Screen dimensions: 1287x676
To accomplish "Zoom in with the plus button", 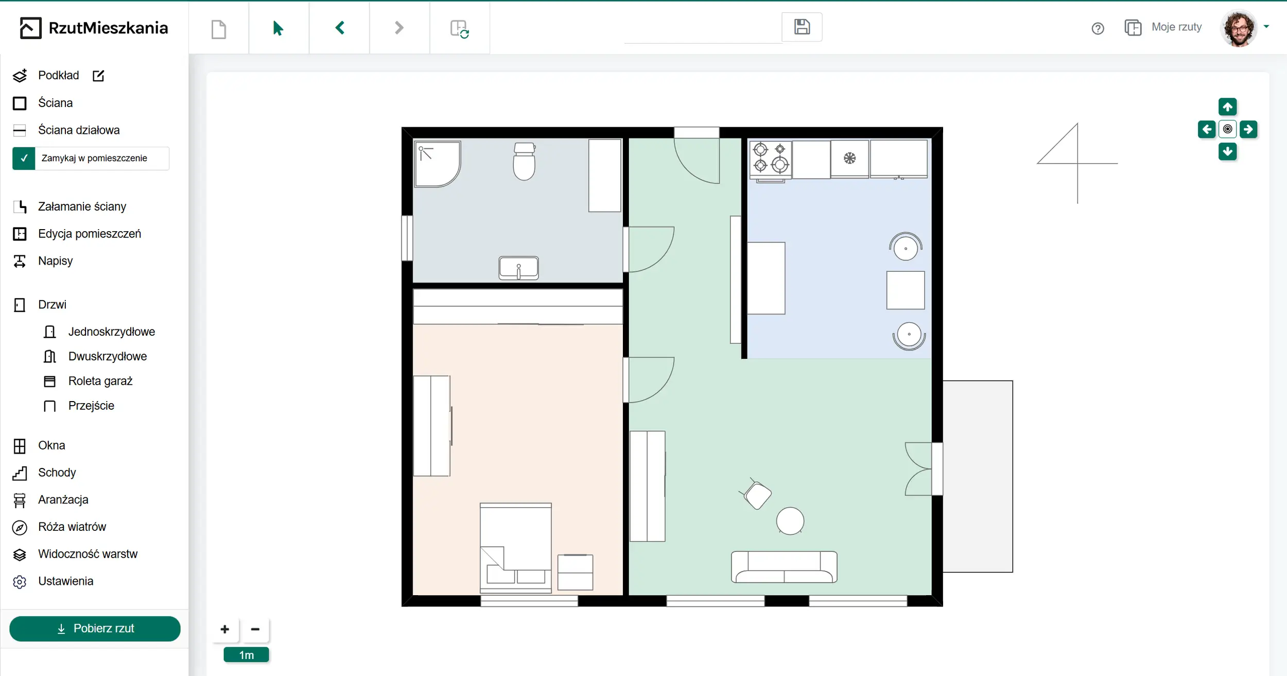I will click(225, 629).
